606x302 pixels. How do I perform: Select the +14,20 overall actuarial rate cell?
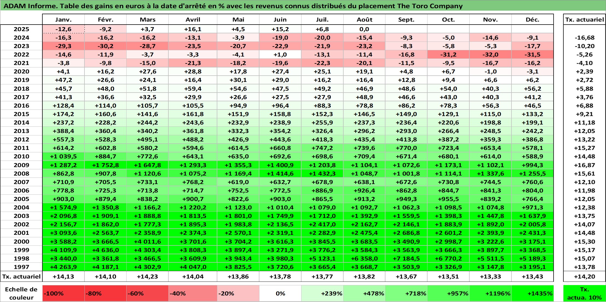pos(584,276)
